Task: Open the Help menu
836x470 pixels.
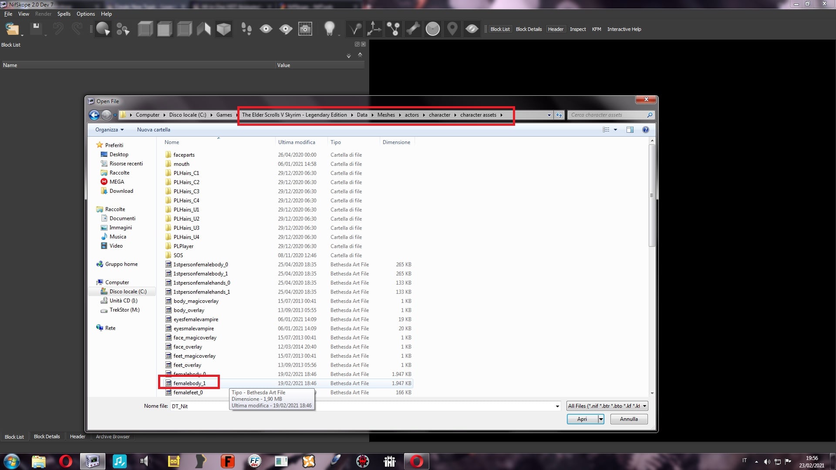Action: pyautogui.click(x=106, y=14)
